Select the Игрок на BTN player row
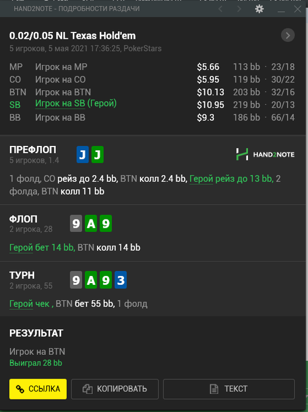This screenshot has height=412, width=308. (x=152, y=92)
